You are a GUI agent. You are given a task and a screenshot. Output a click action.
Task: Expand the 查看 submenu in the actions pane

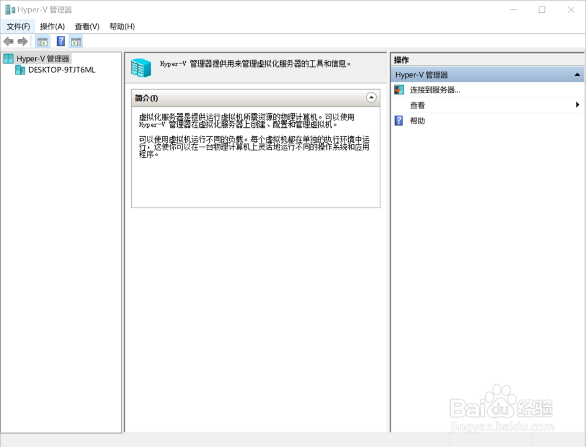578,105
